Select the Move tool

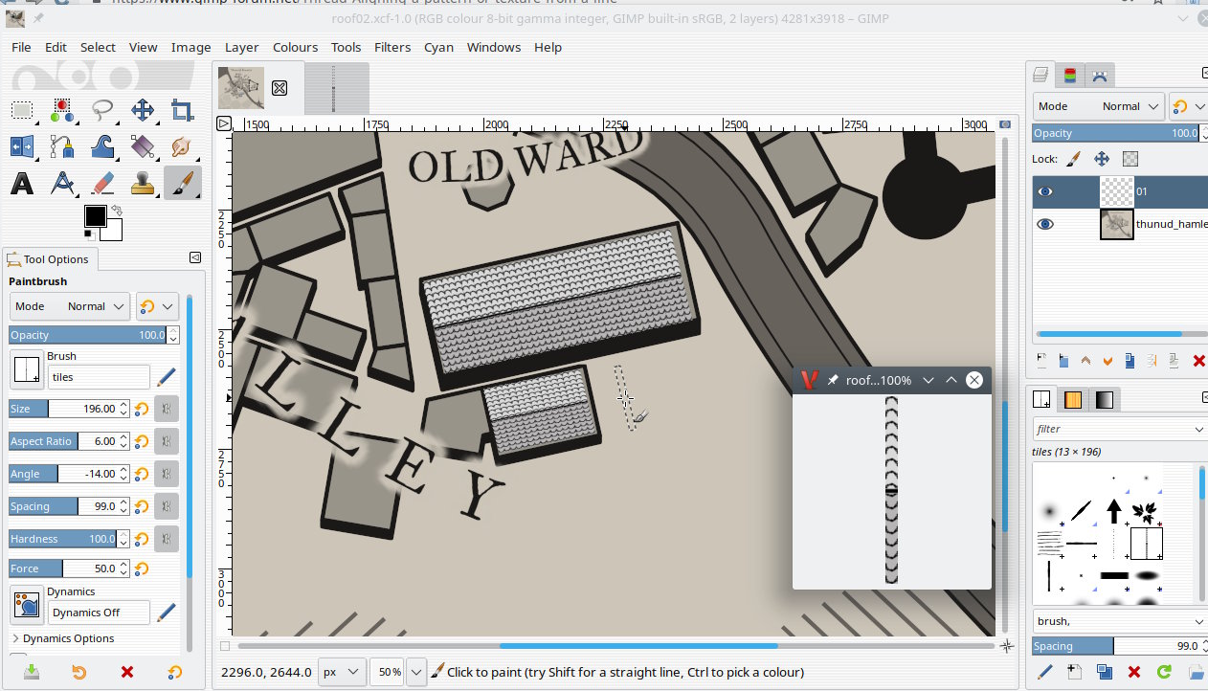143,110
